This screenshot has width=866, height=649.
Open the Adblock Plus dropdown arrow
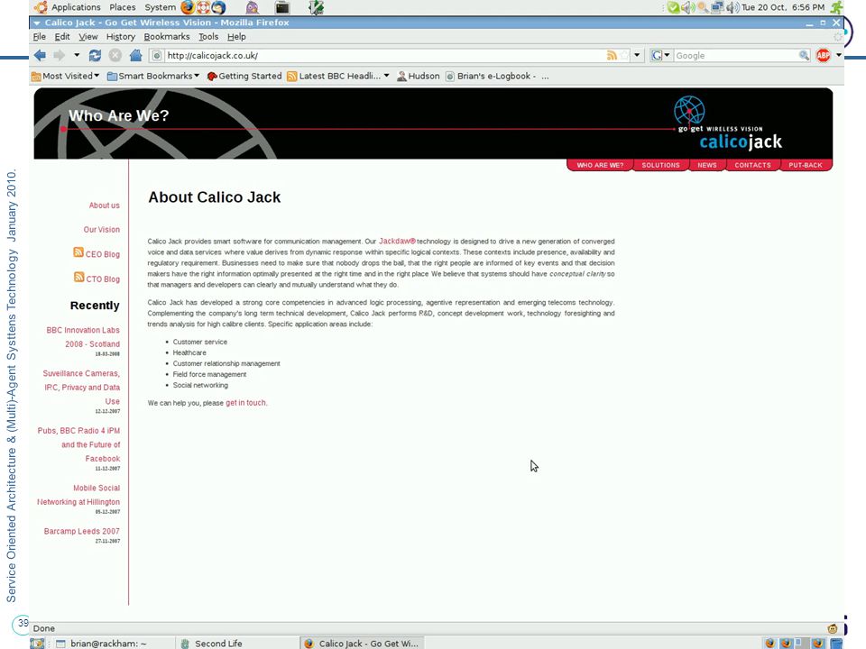(838, 55)
